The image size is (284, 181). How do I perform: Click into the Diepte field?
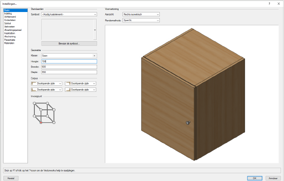(69, 72)
